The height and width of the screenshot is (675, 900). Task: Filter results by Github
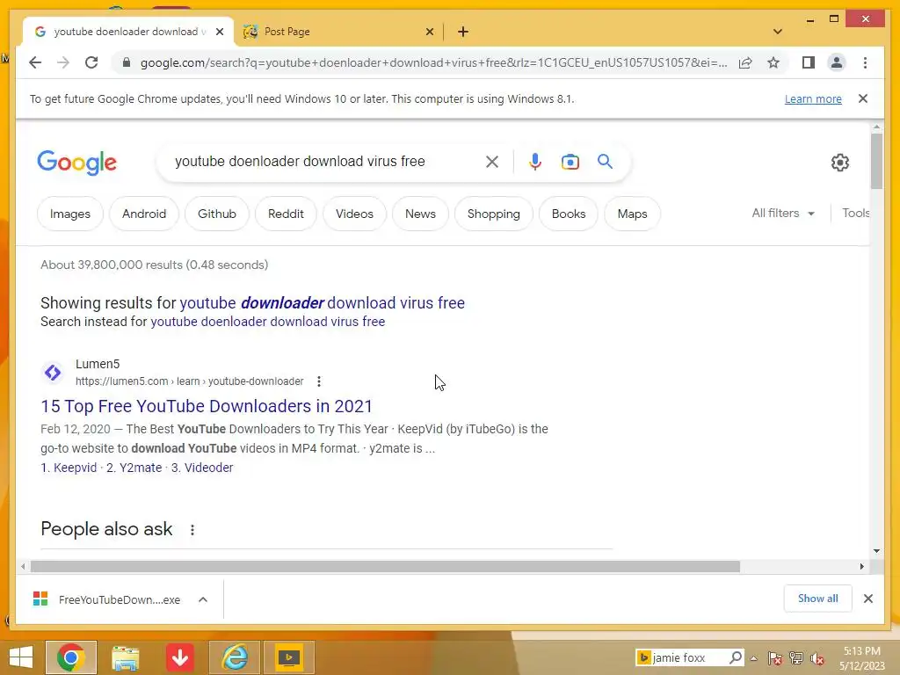coord(217,214)
